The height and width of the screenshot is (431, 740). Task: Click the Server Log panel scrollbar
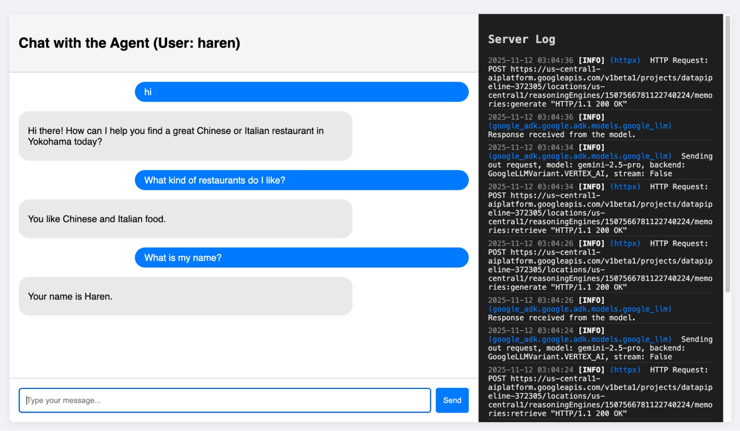click(727, 154)
